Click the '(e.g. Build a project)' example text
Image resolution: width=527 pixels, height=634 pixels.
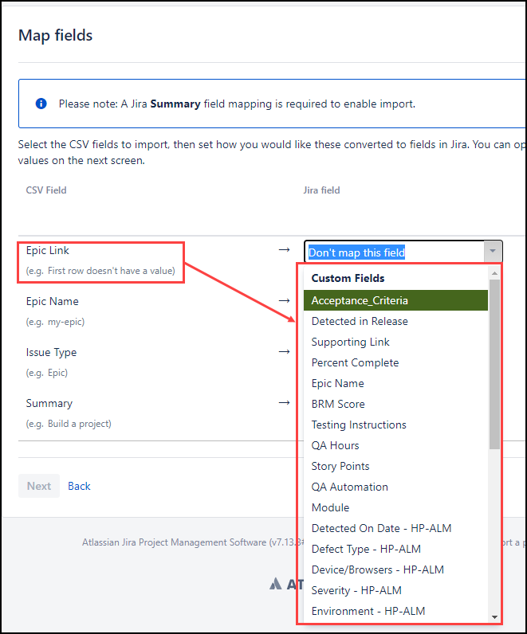click(69, 424)
